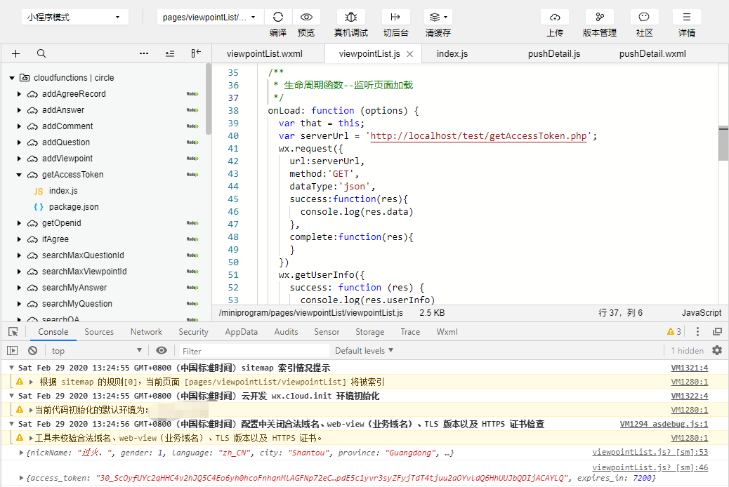Switch to pushDetail.js tab

[x=553, y=54]
